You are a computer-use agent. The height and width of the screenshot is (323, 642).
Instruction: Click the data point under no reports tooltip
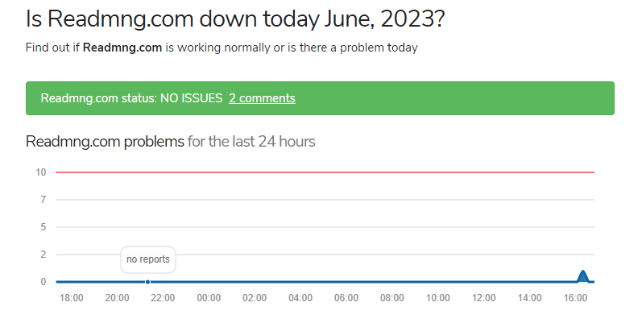pos(147,282)
